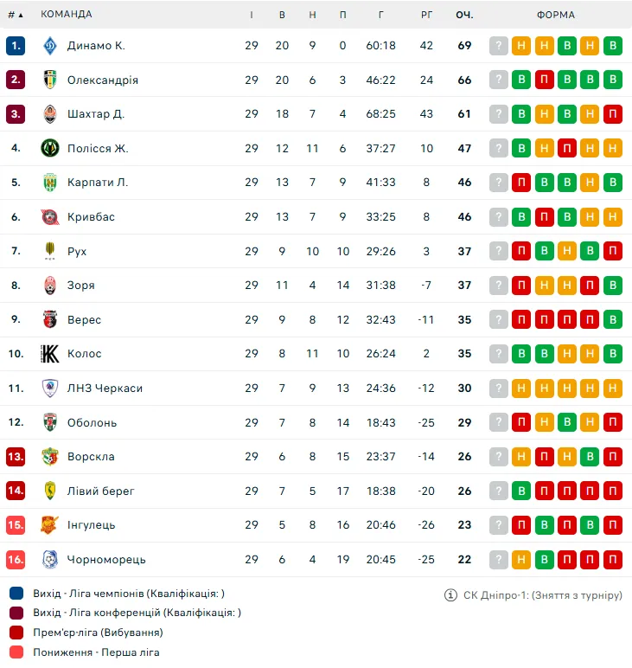Click the ФОРМА column header
This screenshot has width=632, height=668.
pos(555,15)
